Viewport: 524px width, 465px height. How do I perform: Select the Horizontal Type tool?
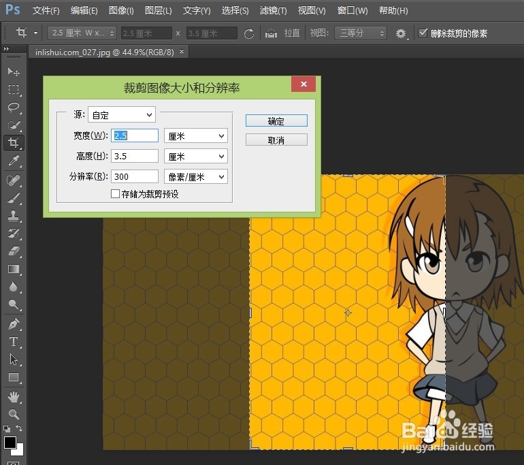point(14,342)
